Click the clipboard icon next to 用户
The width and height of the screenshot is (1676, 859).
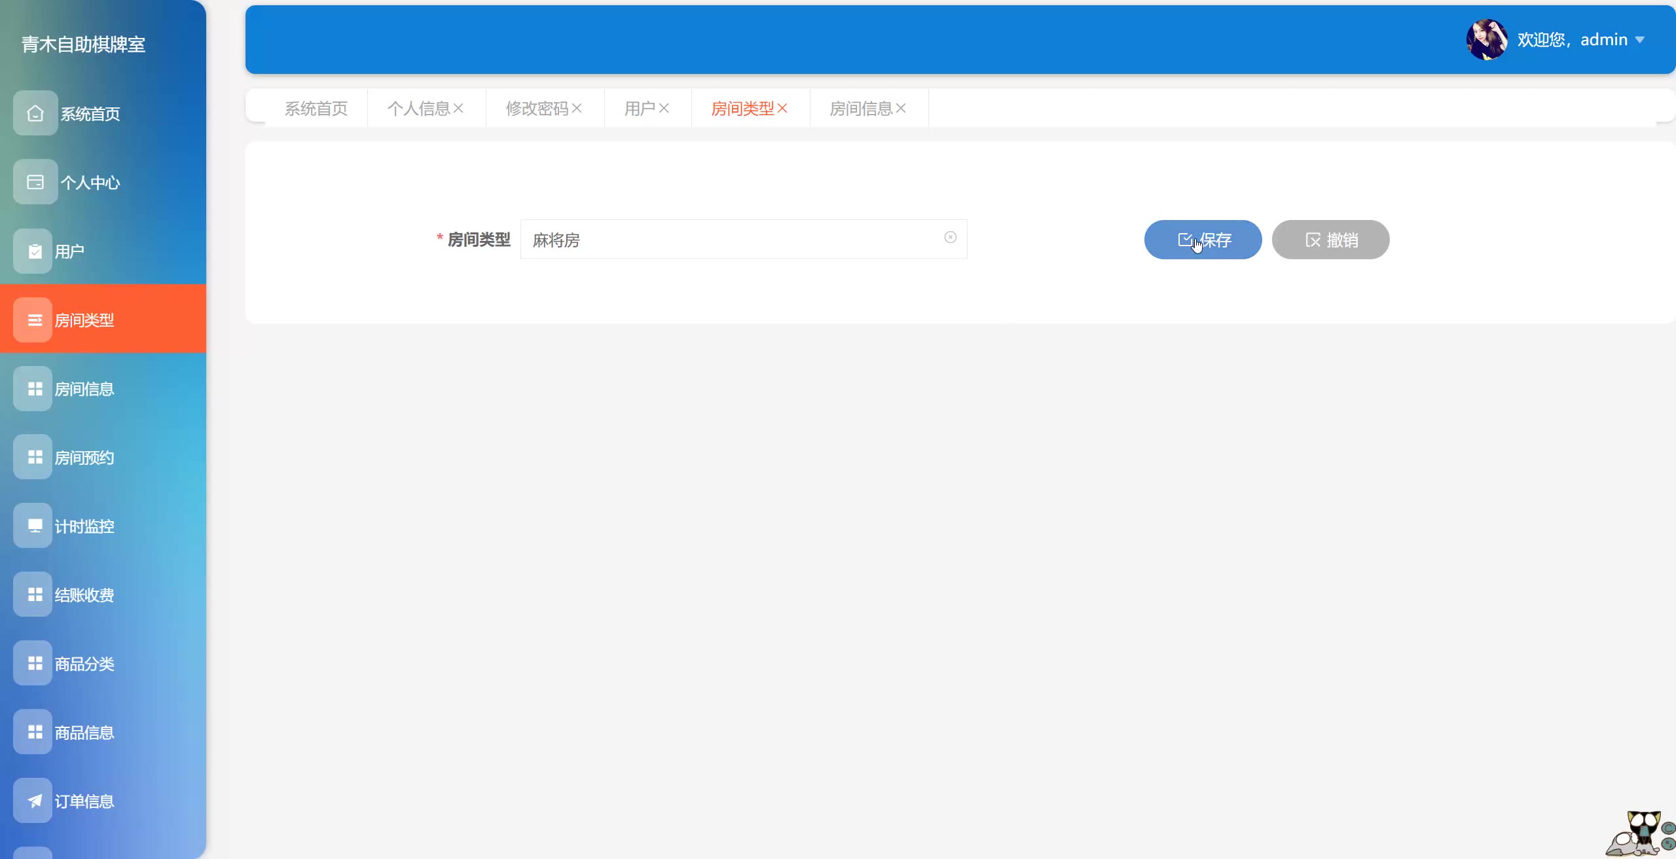35,251
